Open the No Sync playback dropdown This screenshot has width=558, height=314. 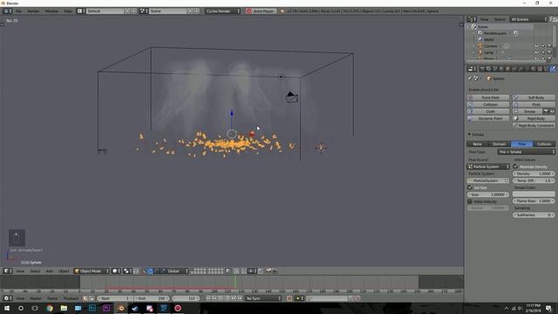pos(263,298)
